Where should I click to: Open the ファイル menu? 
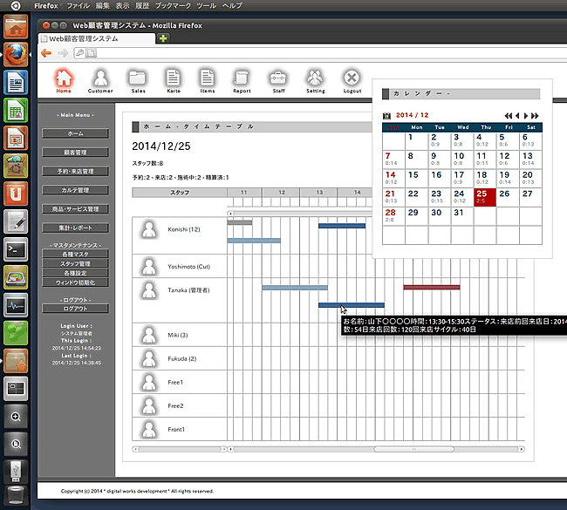coord(79,6)
